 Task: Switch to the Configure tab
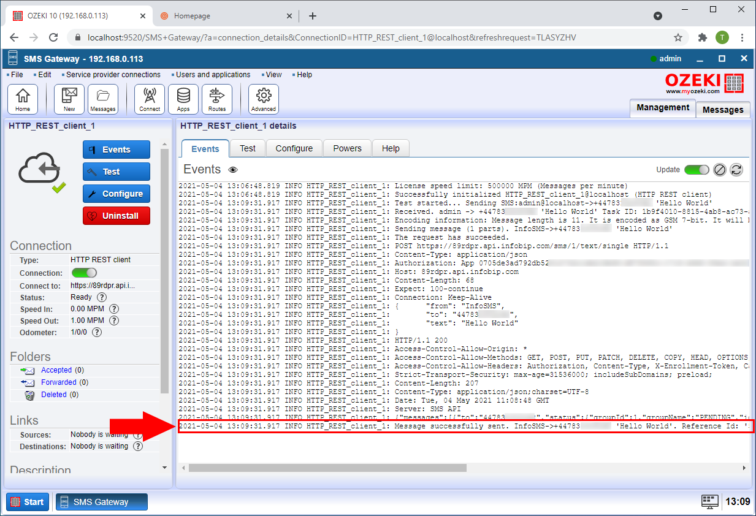tap(294, 148)
